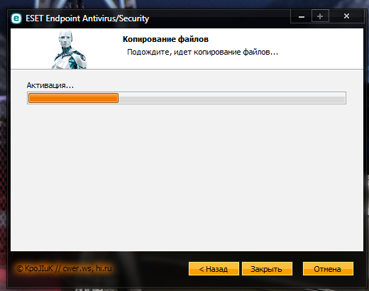Viewport: 369px width, 291px height.
Task: Click the Копирование файлов heading
Action: [x=165, y=39]
